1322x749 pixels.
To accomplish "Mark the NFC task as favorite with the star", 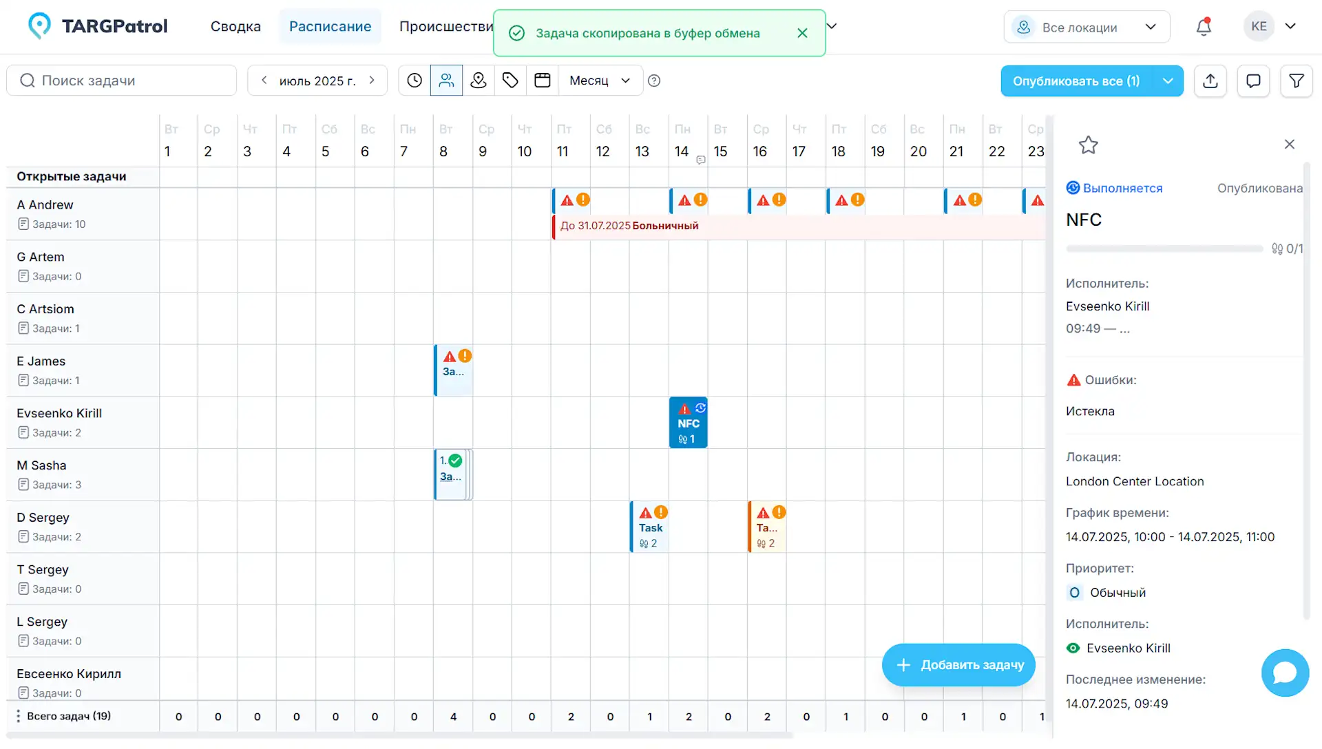I will tap(1089, 145).
